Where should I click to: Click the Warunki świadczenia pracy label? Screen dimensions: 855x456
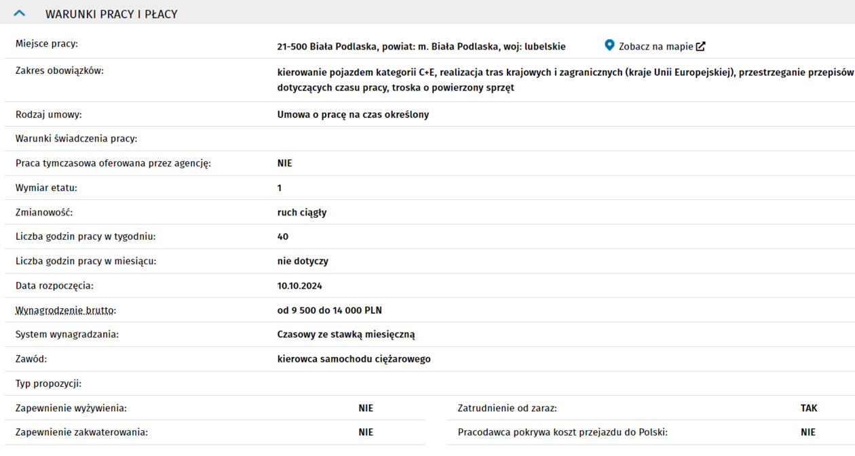[x=76, y=139]
